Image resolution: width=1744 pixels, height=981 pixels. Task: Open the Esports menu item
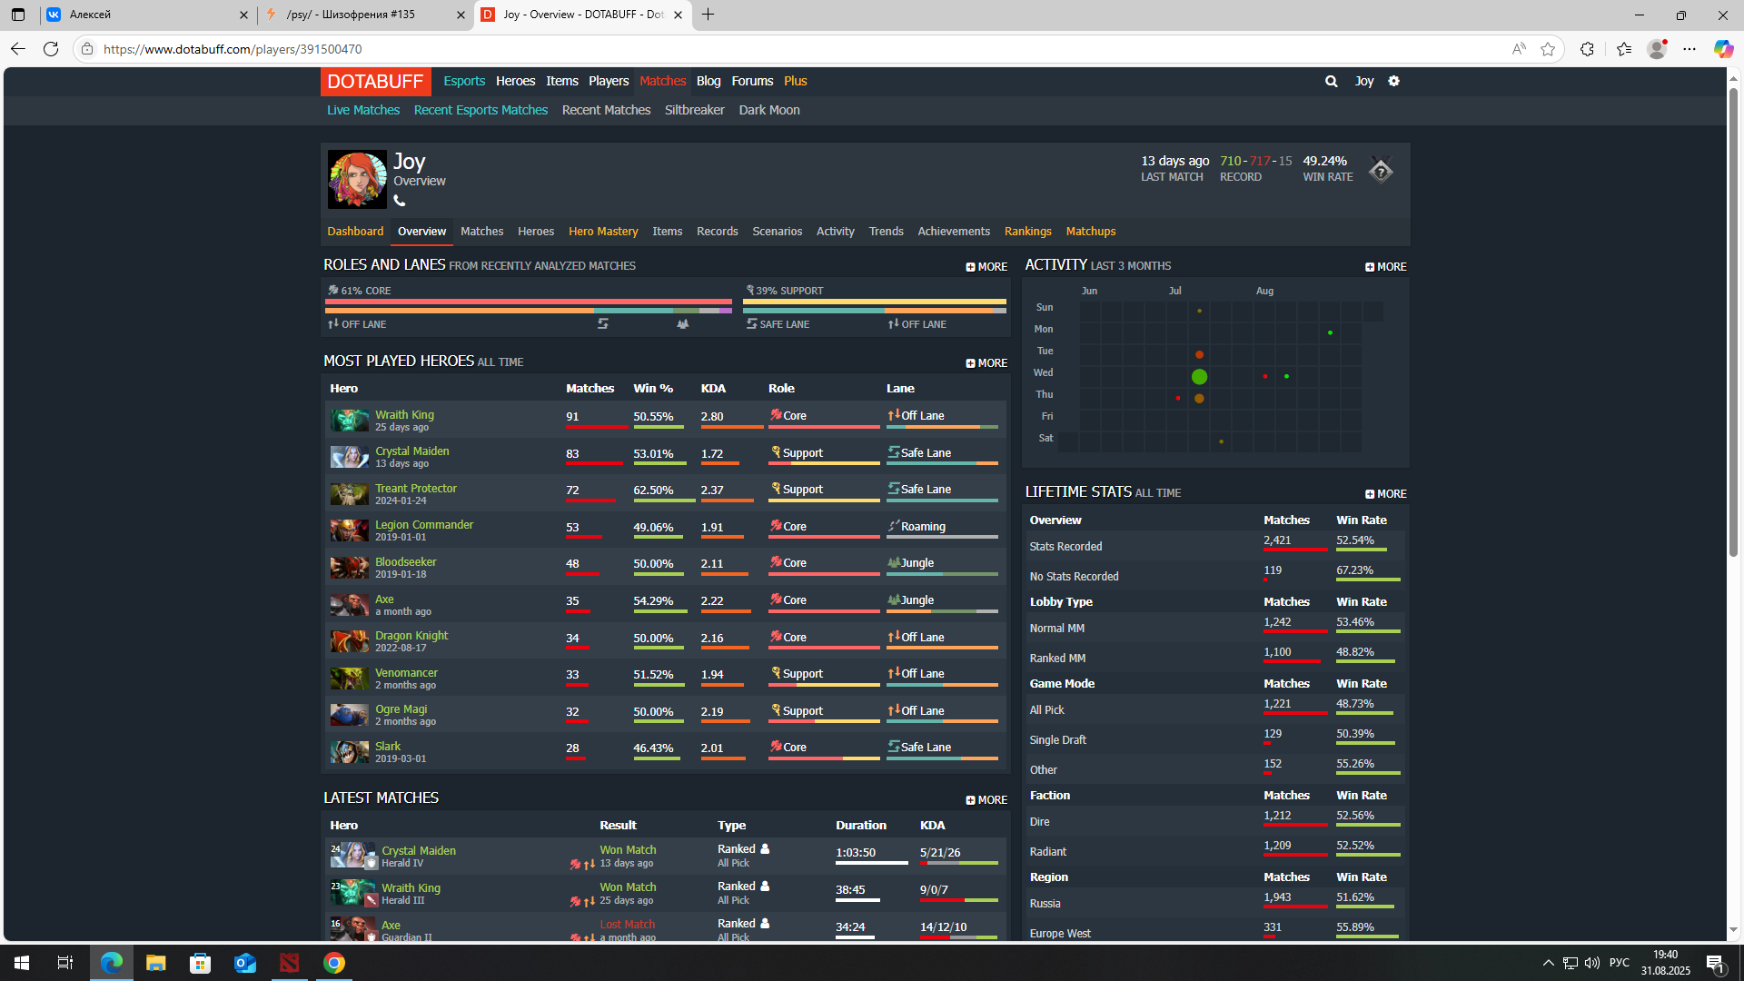tap(463, 81)
